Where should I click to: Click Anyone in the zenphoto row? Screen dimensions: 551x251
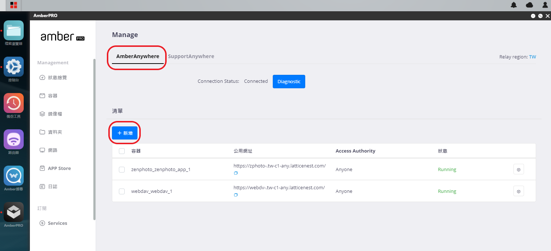(344, 170)
